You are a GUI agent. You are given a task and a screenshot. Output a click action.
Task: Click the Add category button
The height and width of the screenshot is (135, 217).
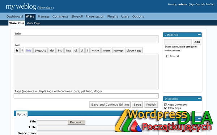(x=197, y=42)
